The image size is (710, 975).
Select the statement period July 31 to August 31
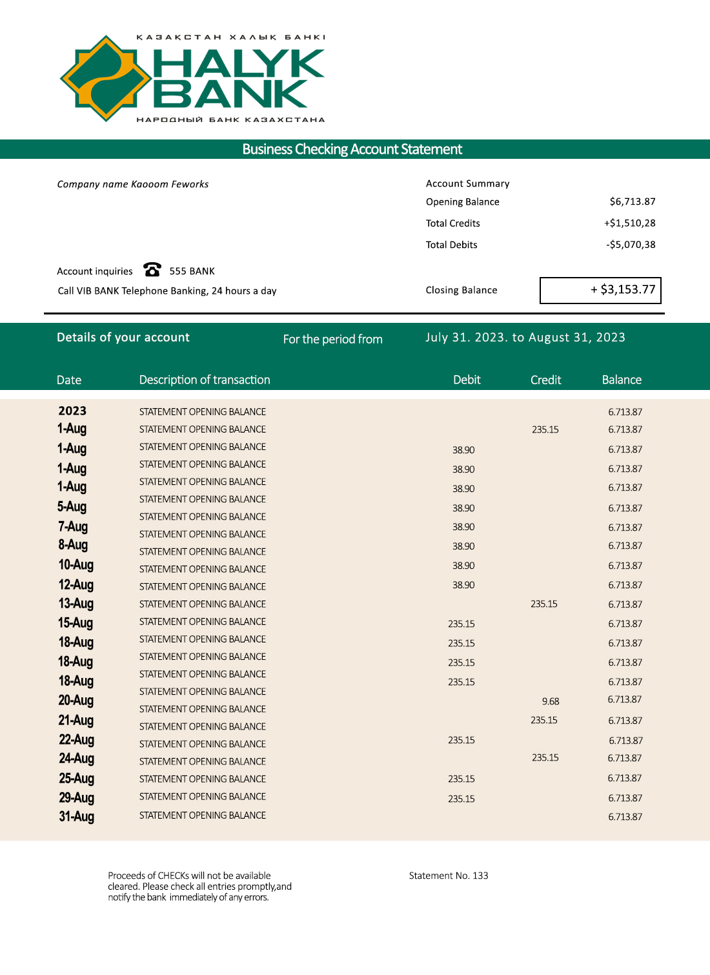pyautogui.click(x=525, y=337)
